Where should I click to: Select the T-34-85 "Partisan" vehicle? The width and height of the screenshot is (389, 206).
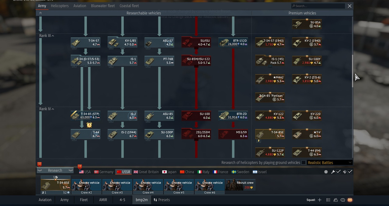[x=270, y=98]
